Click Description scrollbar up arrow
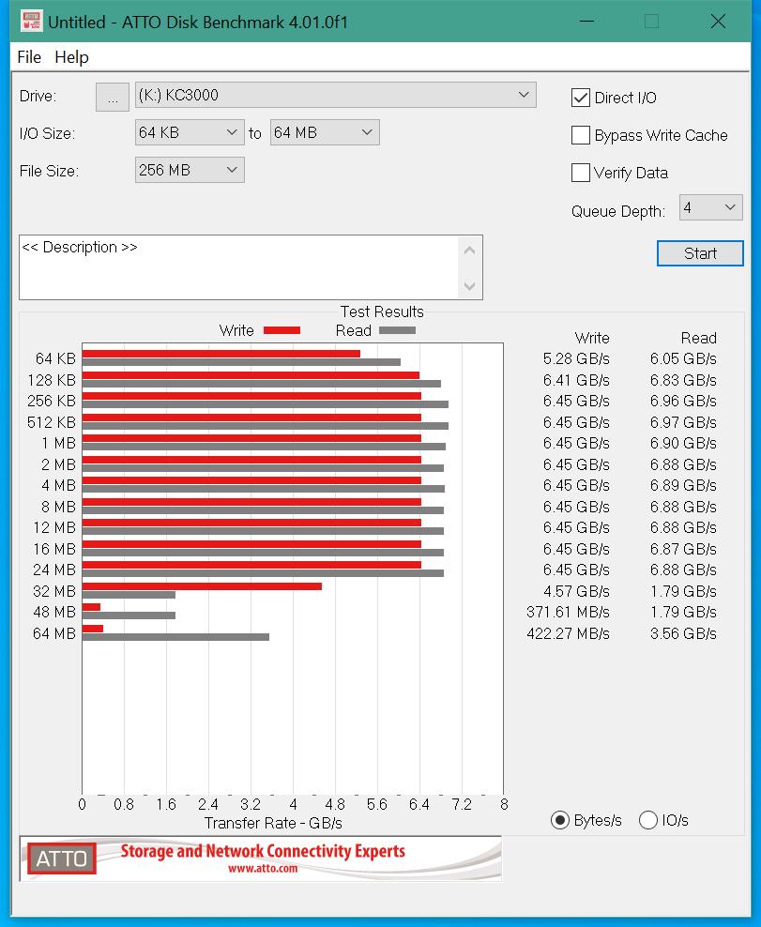761x927 pixels. pyautogui.click(x=469, y=251)
